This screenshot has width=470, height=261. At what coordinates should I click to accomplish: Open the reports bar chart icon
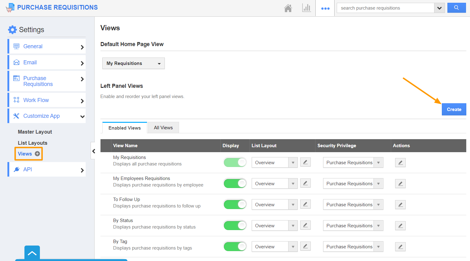[306, 8]
